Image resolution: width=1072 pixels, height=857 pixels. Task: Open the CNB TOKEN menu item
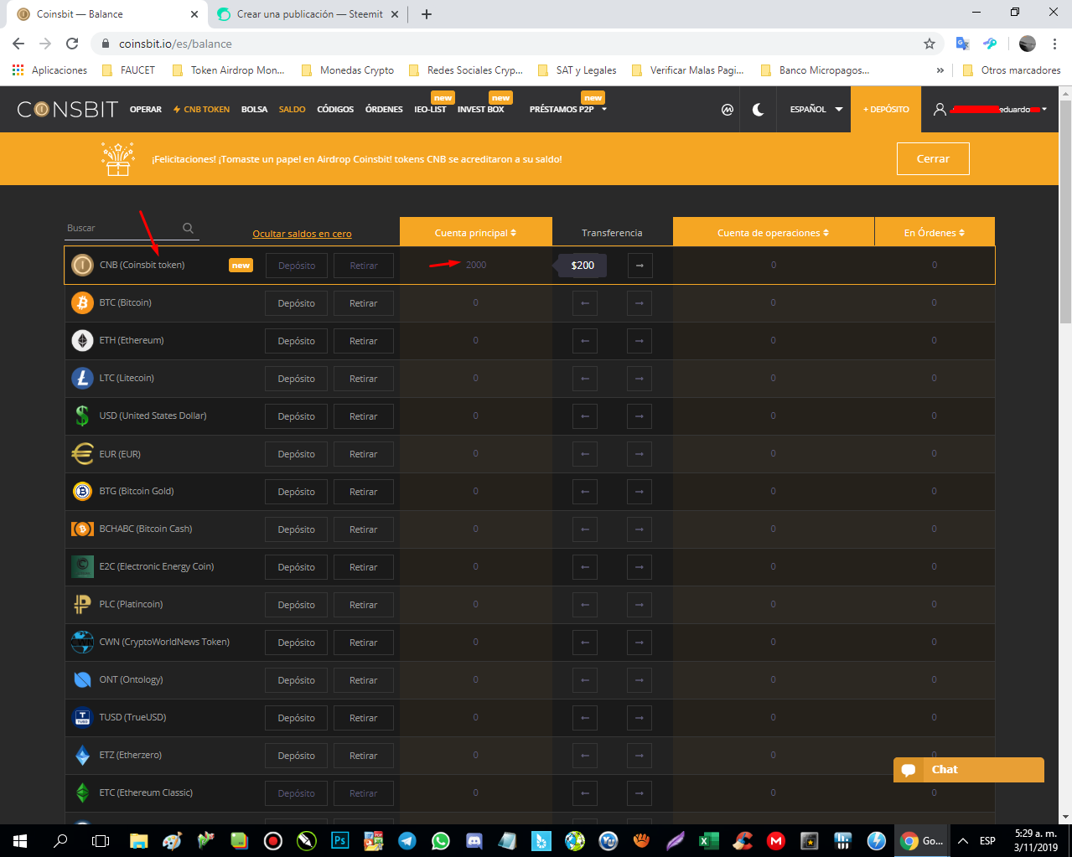pos(201,110)
